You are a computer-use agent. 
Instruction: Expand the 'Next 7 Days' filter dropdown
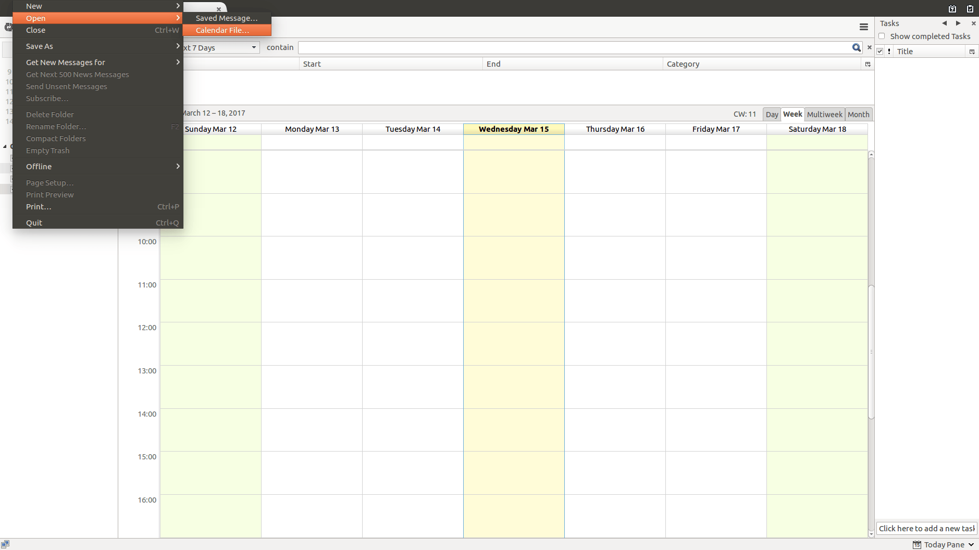(220, 48)
